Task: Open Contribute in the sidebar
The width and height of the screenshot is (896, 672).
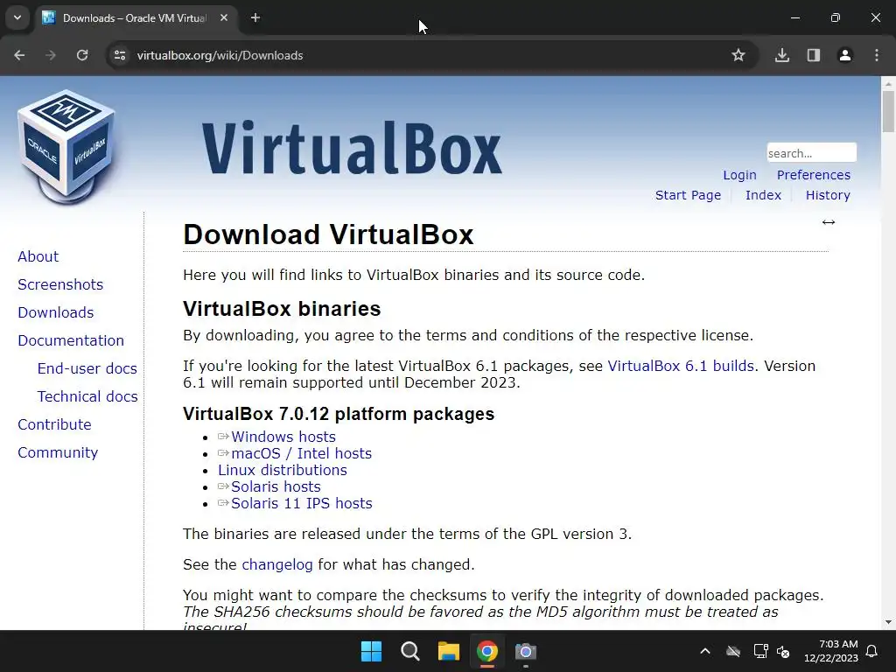Action: 54,424
